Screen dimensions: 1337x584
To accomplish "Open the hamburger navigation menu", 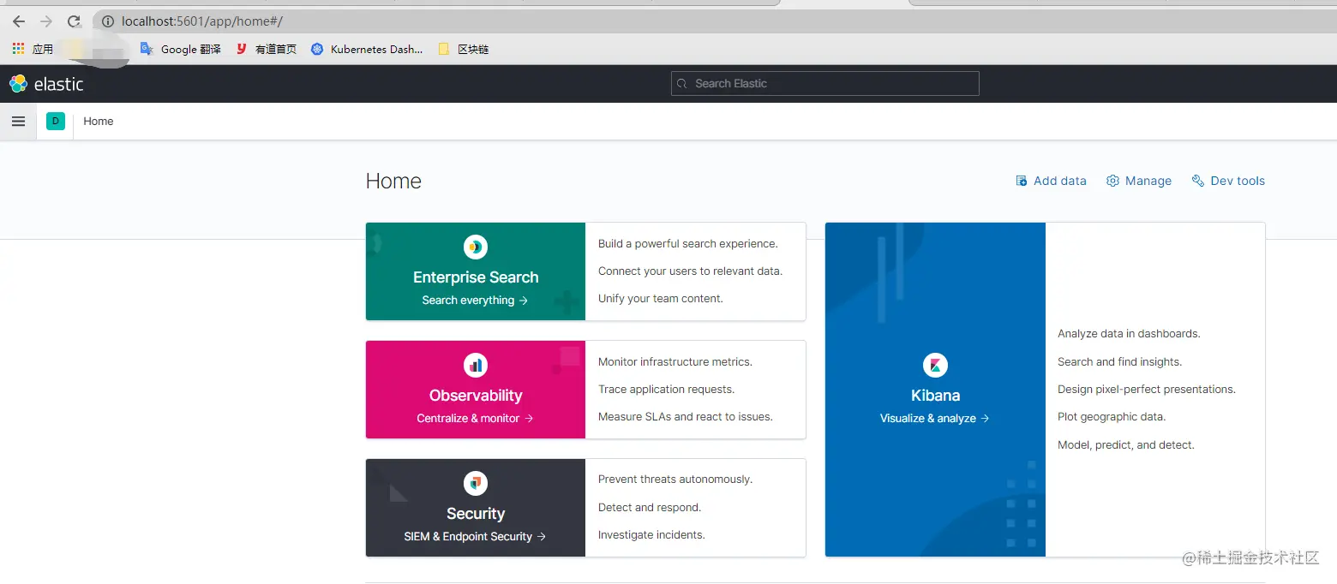I will 18,122.
